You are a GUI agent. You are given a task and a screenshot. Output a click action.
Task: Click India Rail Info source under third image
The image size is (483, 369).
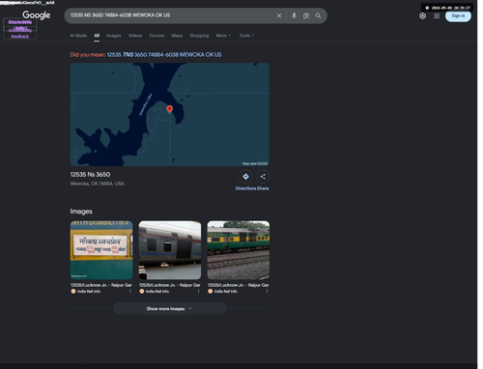[x=223, y=292]
